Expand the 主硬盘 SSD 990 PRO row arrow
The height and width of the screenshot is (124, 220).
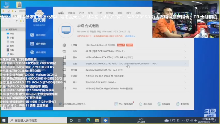pyautogui.click(x=185, y=76)
